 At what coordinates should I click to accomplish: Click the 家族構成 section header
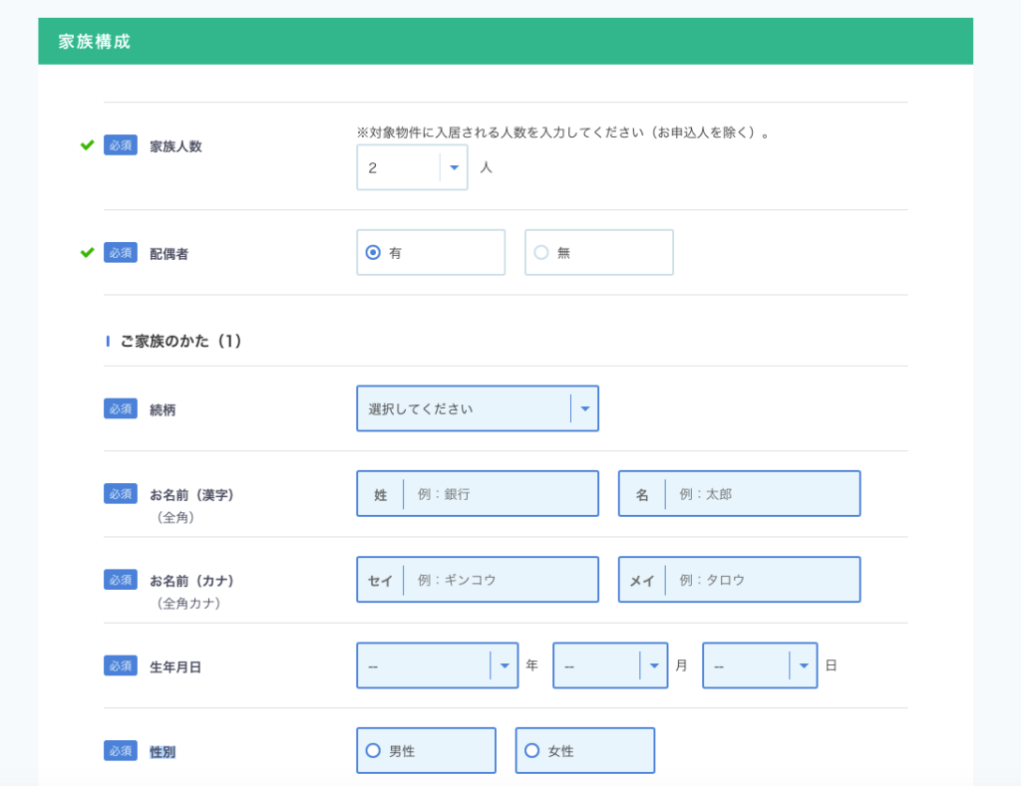(506, 41)
